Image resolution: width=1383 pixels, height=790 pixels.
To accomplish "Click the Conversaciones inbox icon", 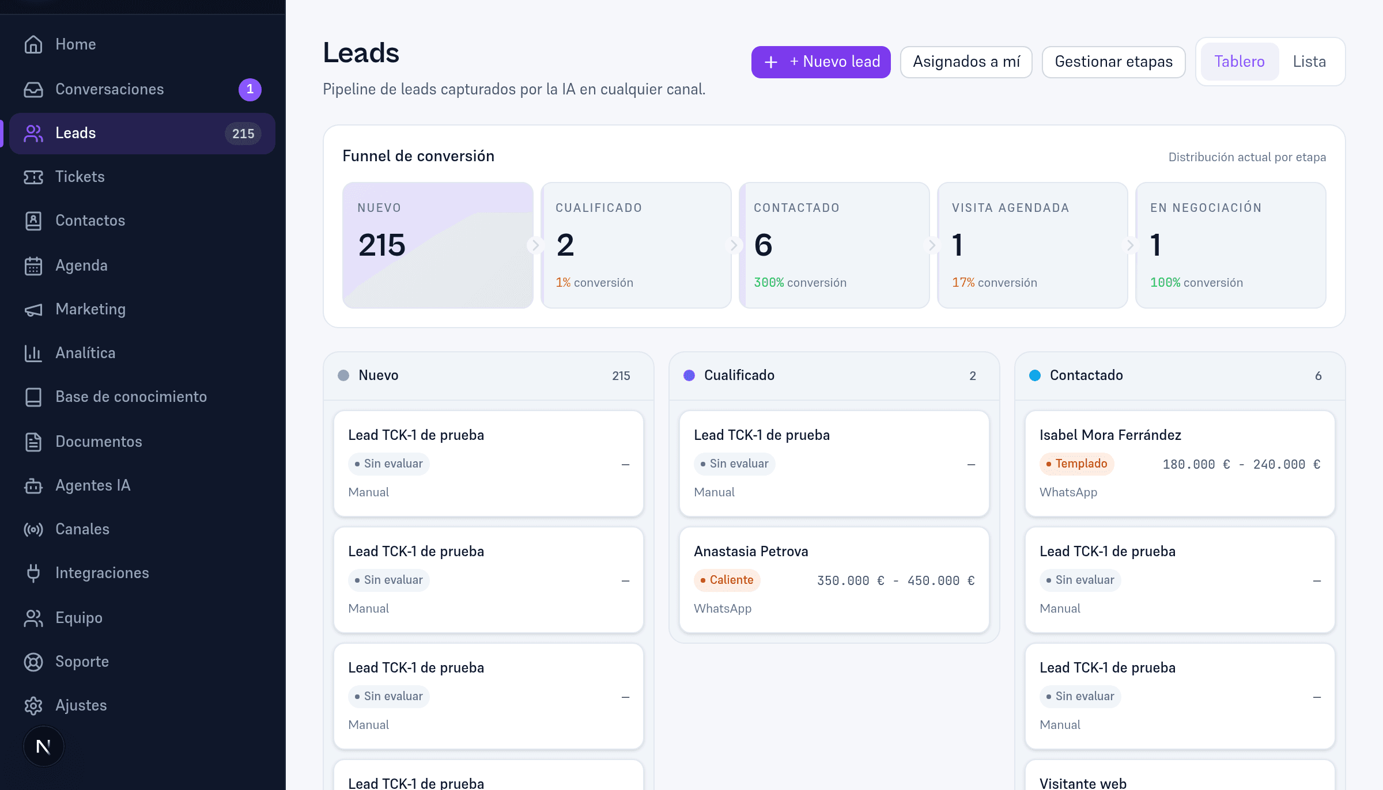I will pos(33,89).
